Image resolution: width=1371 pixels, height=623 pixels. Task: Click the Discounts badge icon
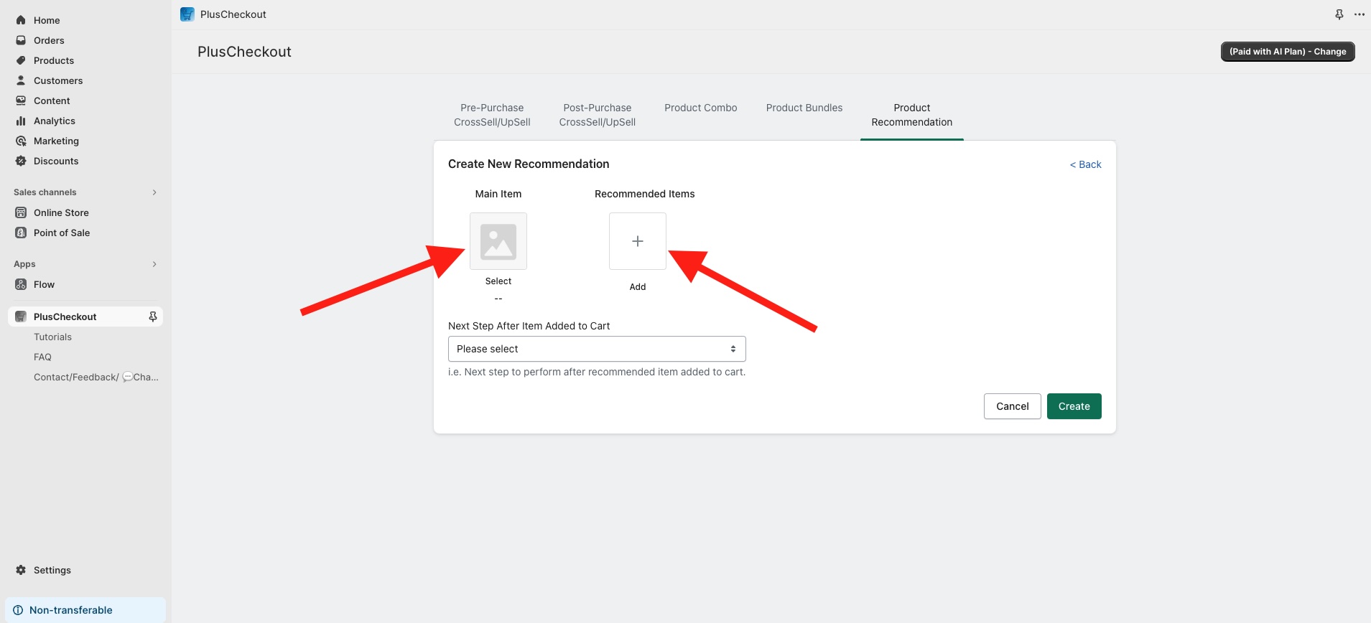click(21, 161)
